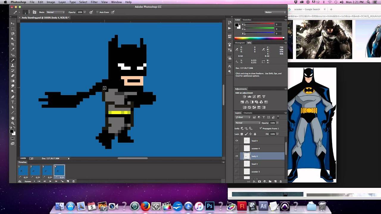Screen dimensions: 381x214
Task: Show the head 3 layer
Action: (x=237, y=164)
